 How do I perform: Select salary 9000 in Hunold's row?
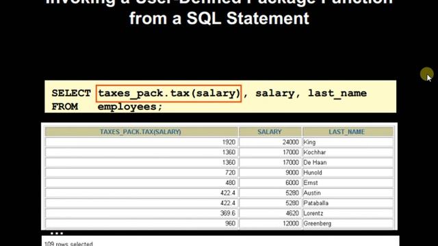click(292, 173)
